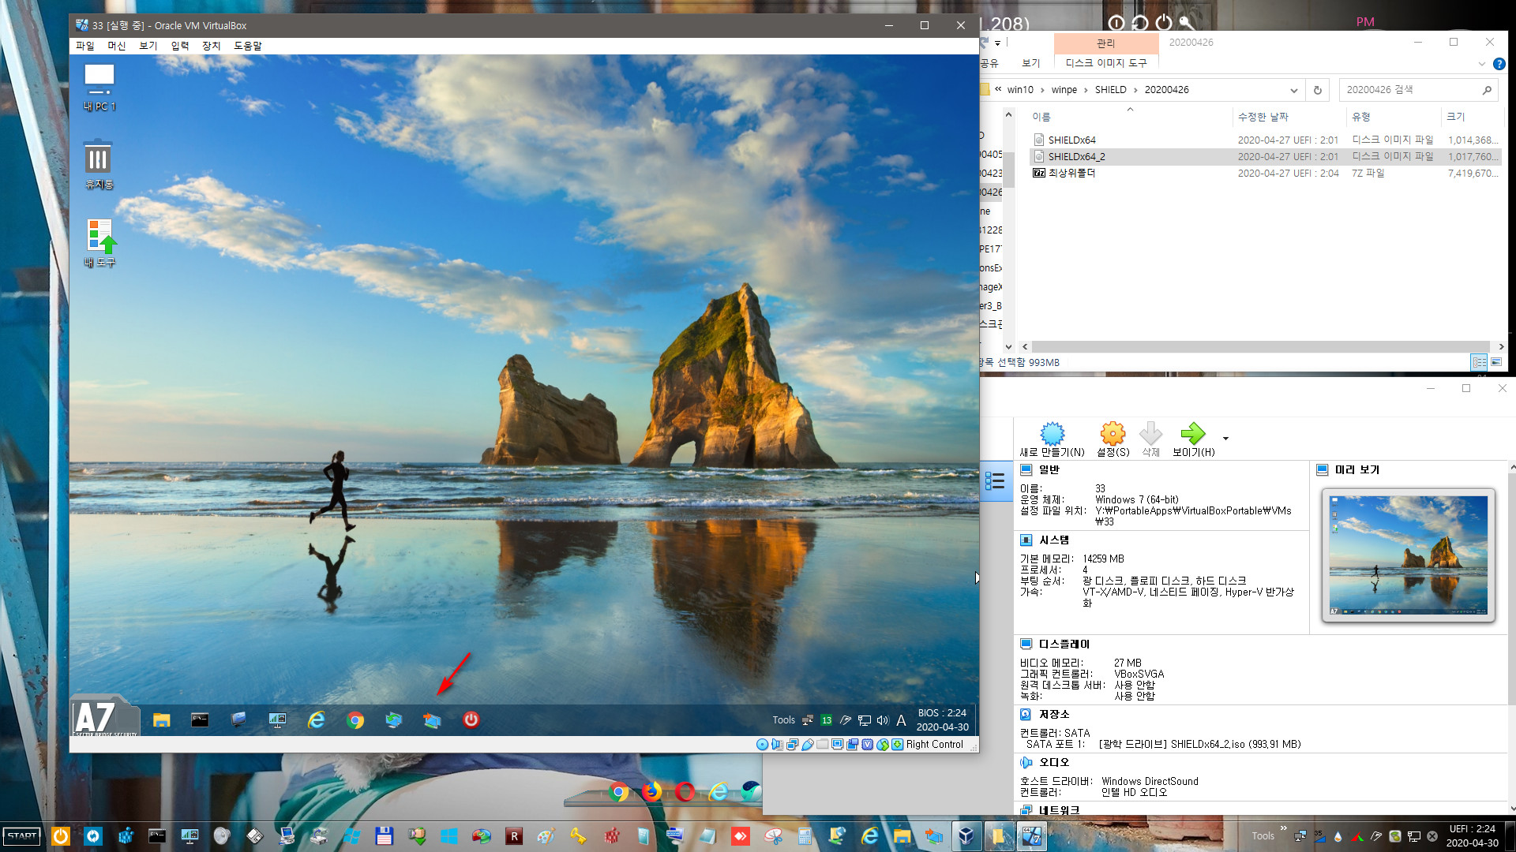Refresh the Explorer folder view
Image resolution: width=1516 pixels, height=852 pixels.
[x=1317, y=90]
